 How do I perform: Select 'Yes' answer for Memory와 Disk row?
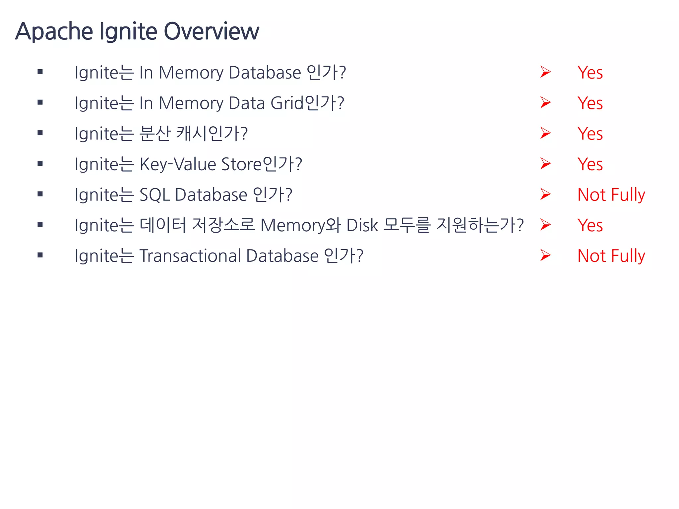click(590, 225)
